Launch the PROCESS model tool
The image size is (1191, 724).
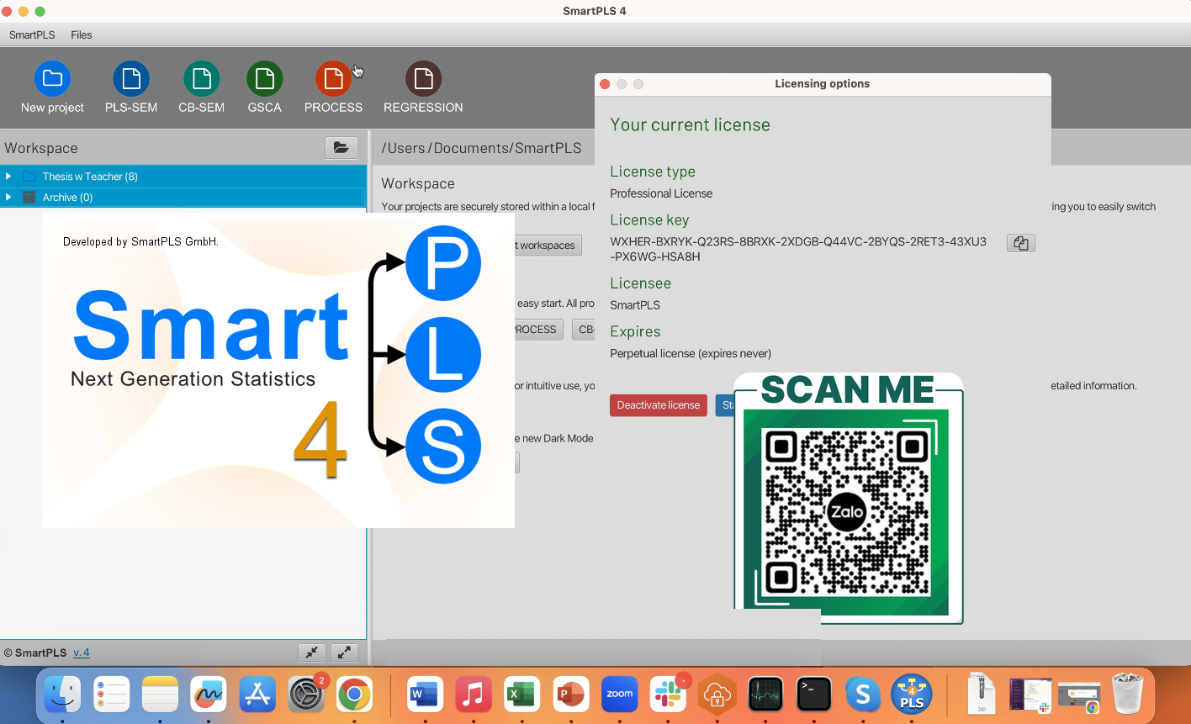click(x=333, y=87)
